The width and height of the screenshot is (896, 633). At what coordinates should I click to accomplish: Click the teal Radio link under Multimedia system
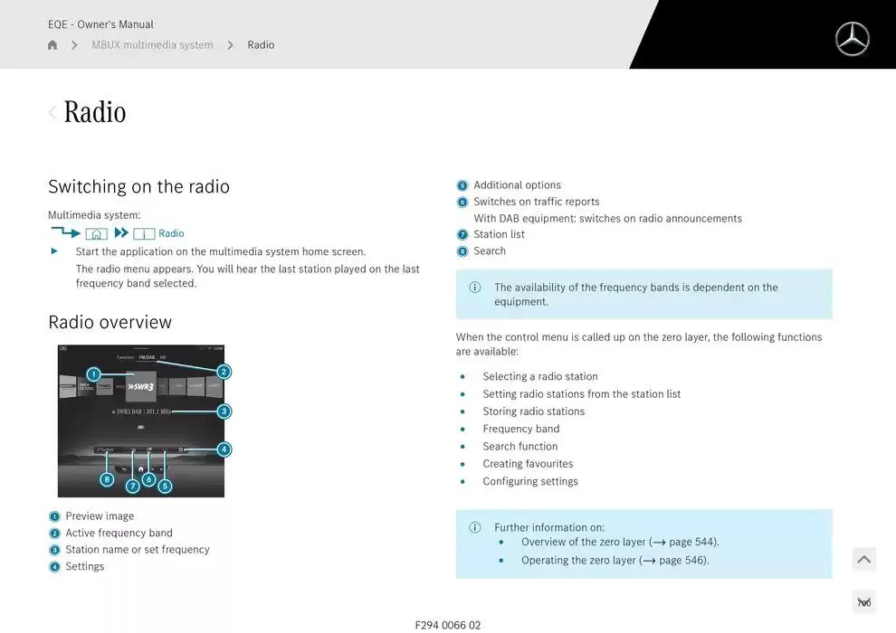coord(171,233)
